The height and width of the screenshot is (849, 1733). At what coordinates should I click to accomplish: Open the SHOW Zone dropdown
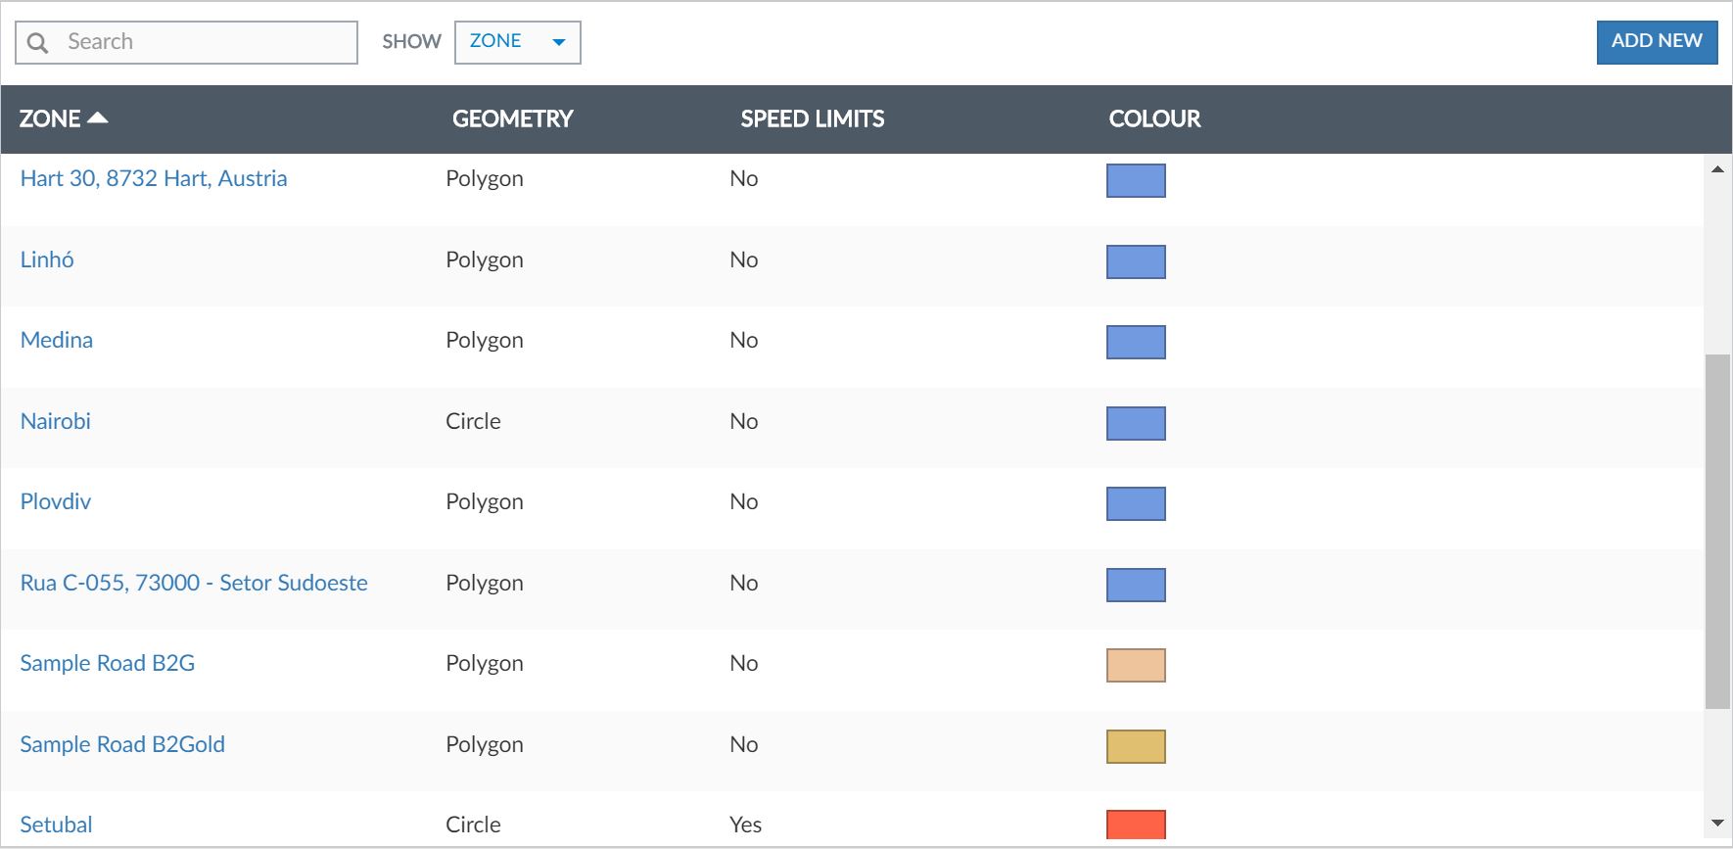tap(517, 42)
